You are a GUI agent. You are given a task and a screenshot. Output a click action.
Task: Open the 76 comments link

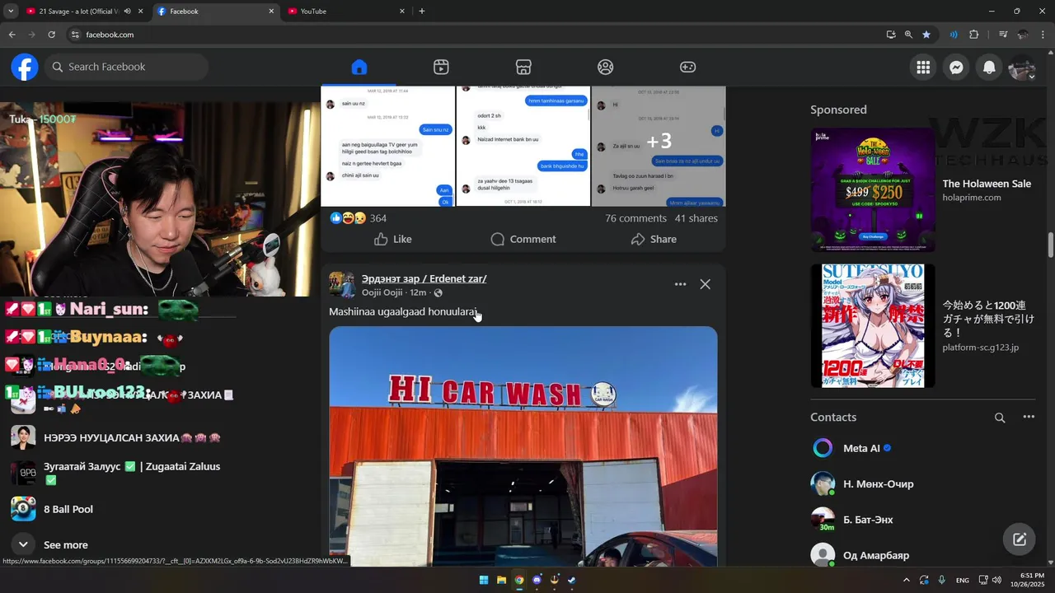(635, 218)
